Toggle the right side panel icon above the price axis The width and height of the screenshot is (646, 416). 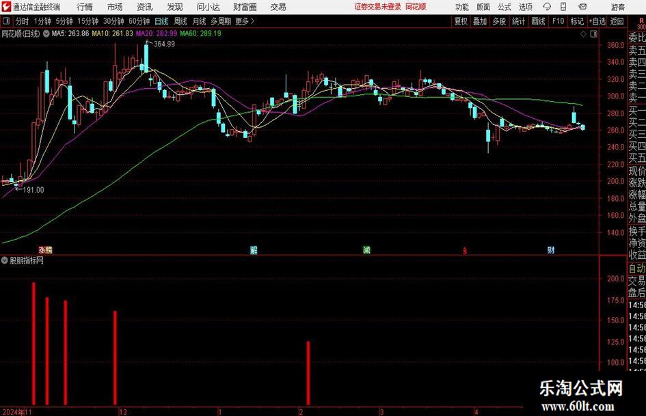(593, 34)
